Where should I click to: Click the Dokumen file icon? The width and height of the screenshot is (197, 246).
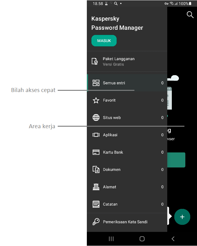click(x=96, y=170)
